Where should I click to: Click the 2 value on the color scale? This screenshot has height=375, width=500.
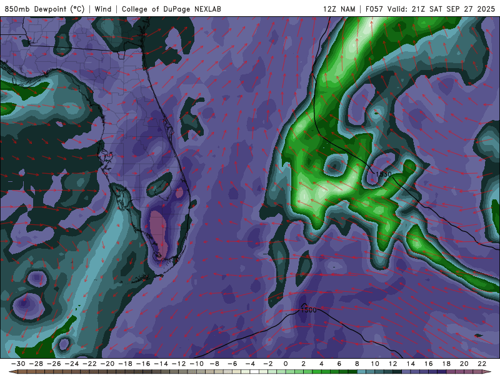click(304, 364)
